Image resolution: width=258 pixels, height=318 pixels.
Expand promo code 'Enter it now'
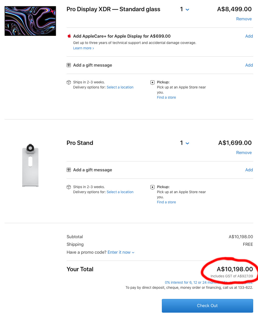coord(121,252)
